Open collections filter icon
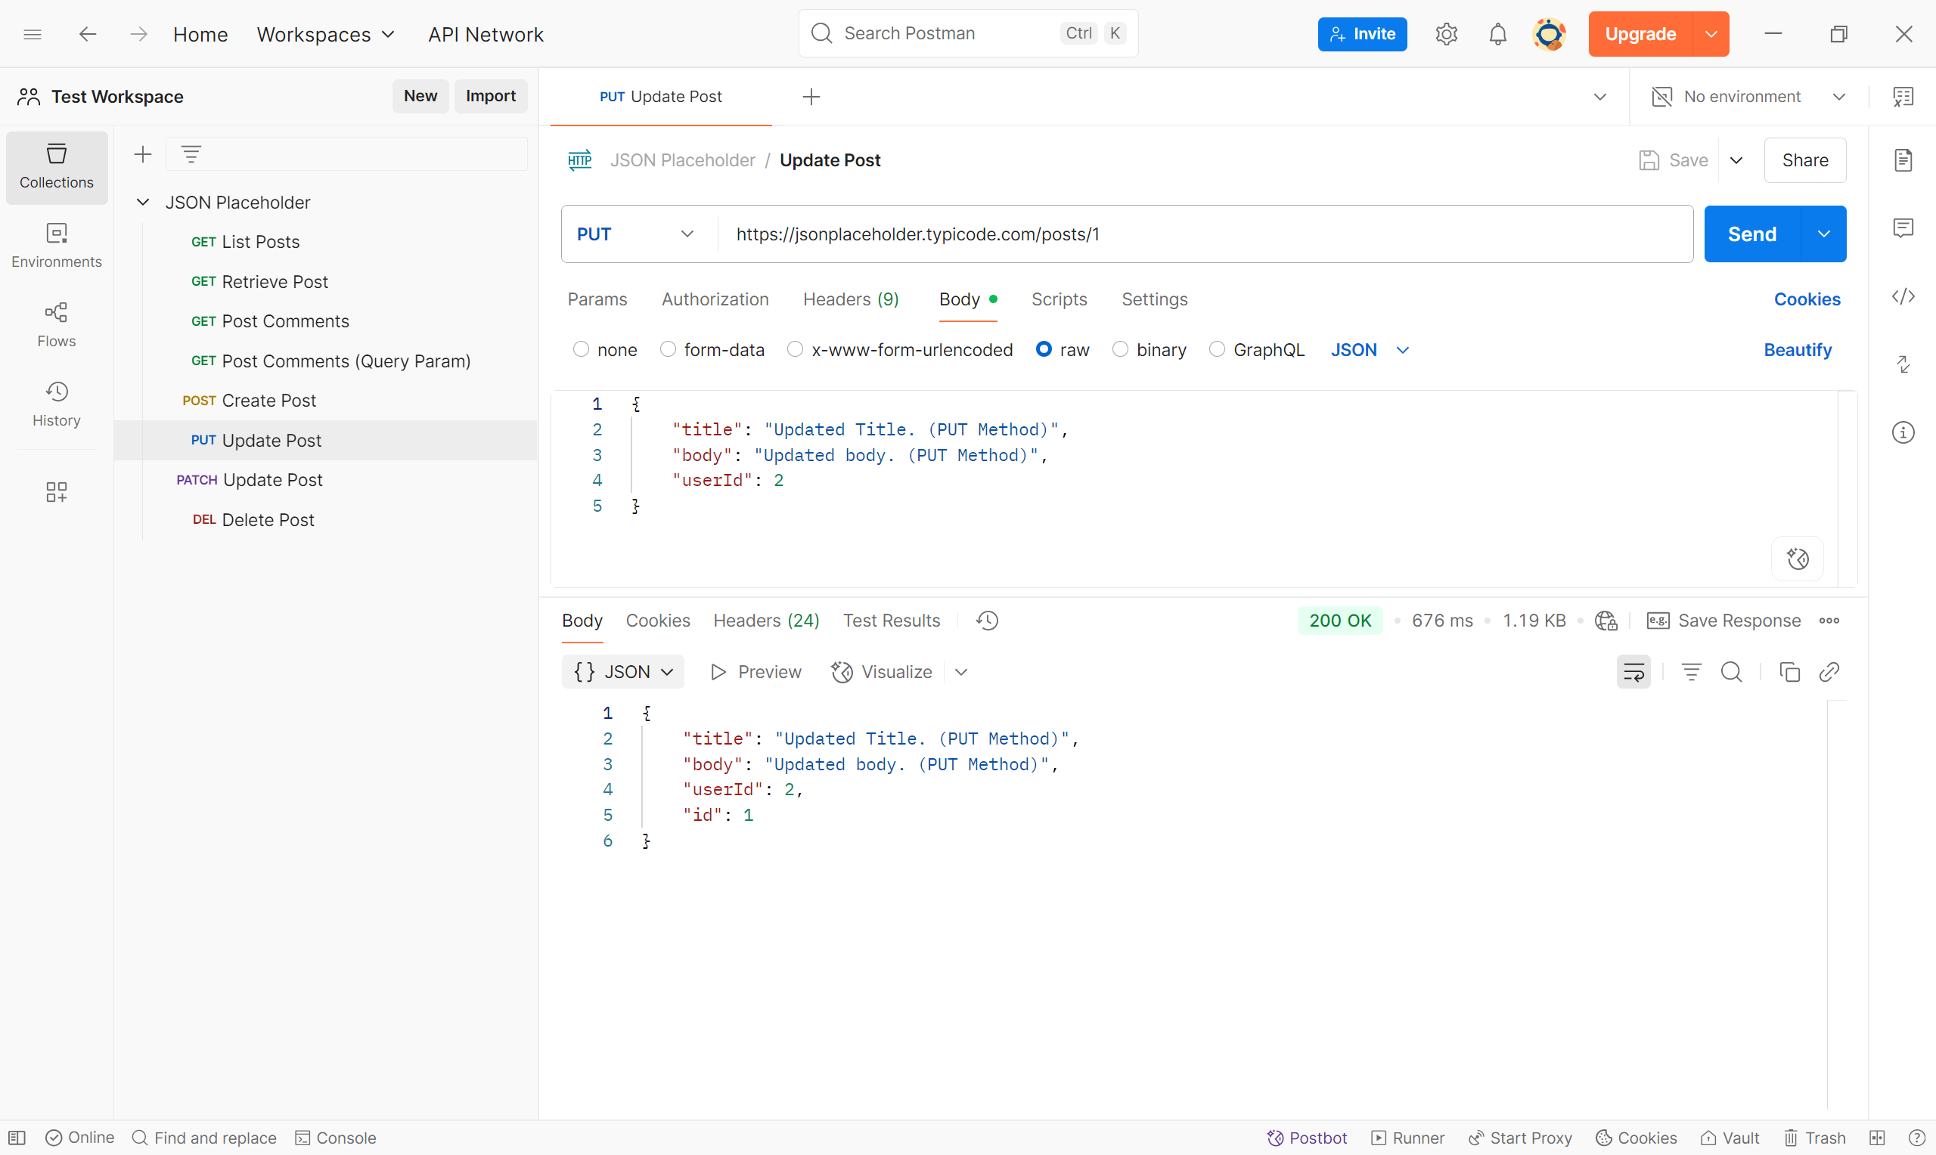The height and width of the screenshot is (1155, 1936). pos(191,154)
